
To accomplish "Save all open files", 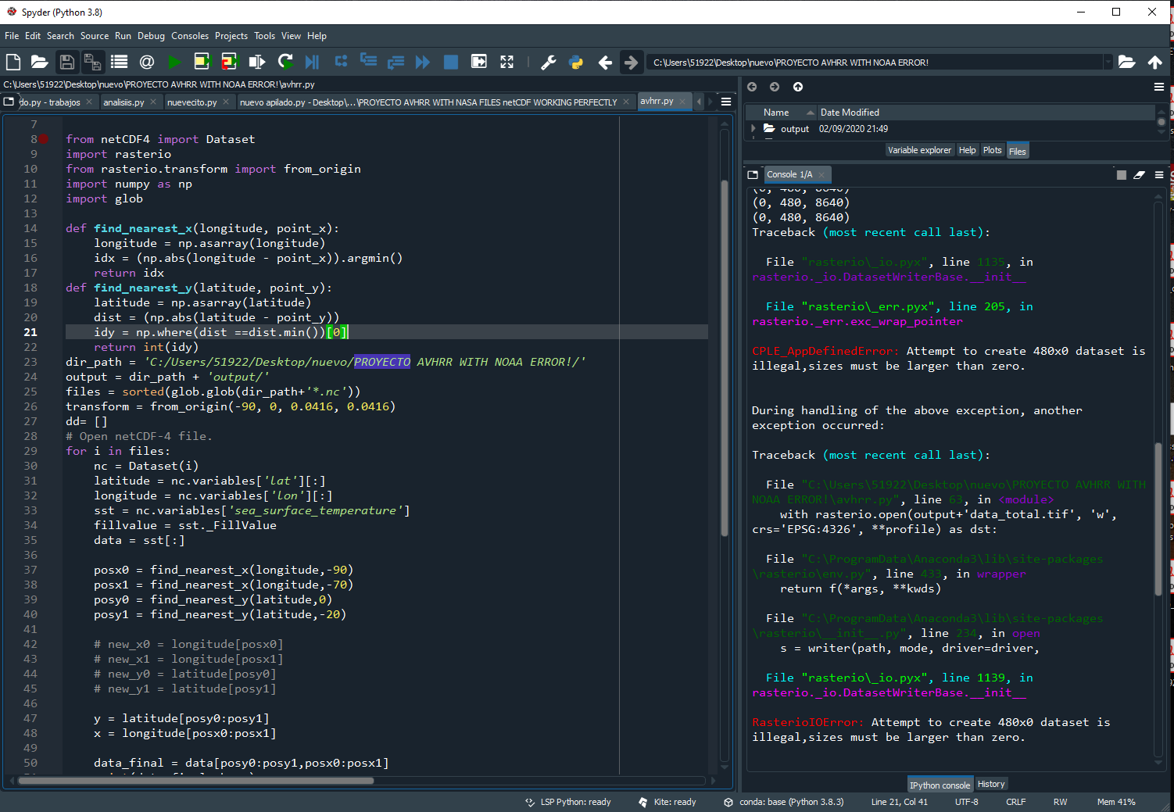I will coord(93,62).
